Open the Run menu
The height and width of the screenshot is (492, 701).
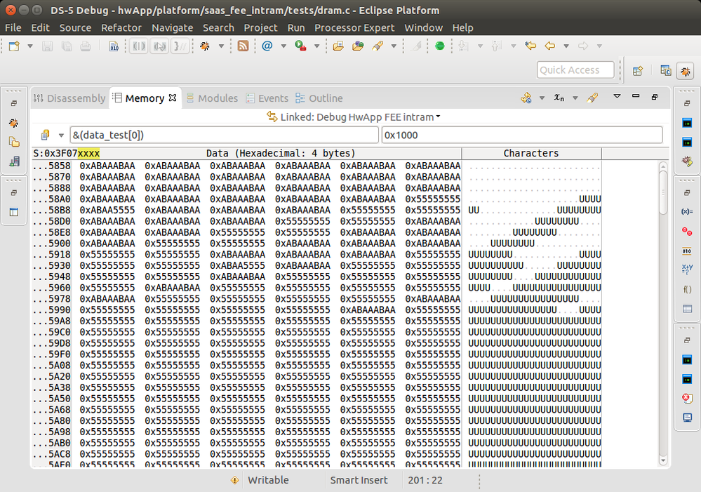click(296, 28)
